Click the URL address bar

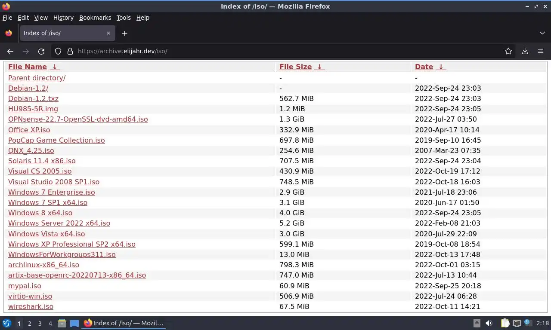(x=284, y=51)
